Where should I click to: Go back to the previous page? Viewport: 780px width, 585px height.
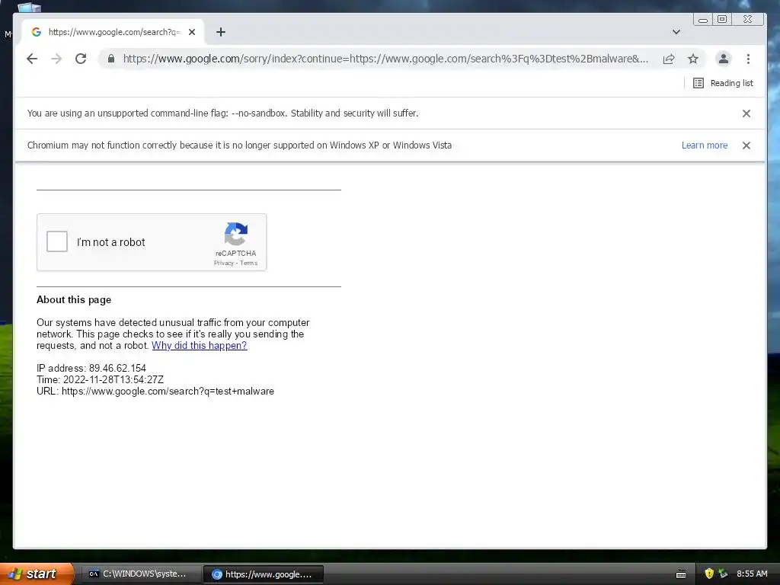coord(32,59)
